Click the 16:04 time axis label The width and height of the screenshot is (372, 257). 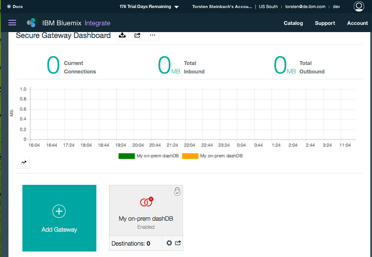34,145
